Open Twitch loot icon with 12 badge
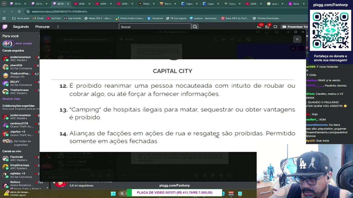353x198 pixels. pos(259,27)
